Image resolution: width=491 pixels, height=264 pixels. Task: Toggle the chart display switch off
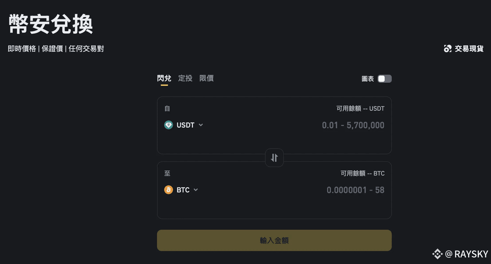click(x=384, y=79)
